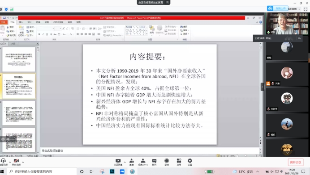Expand share screen options arrow

pyautogui.click(x=125, y=162)
